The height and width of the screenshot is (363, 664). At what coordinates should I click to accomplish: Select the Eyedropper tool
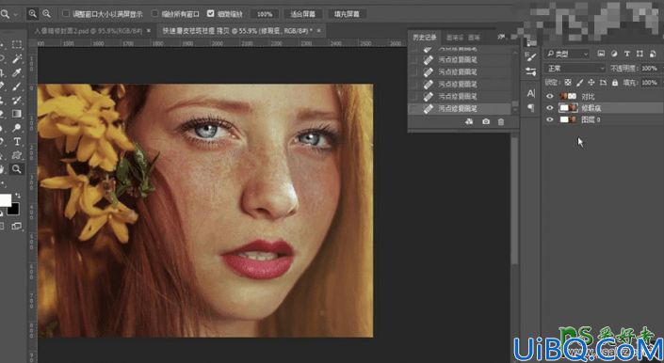coord(17,72)
